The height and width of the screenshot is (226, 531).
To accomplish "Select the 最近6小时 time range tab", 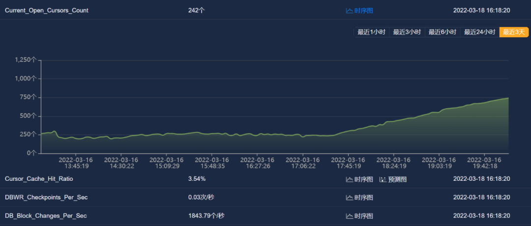I will click(x=442, y=32).
